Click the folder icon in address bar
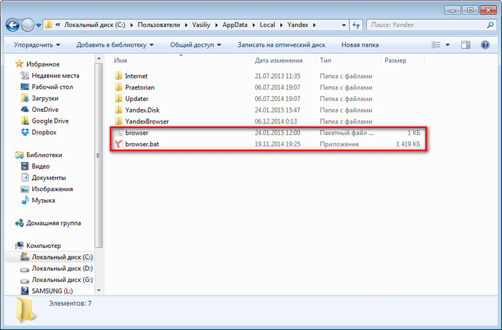The height and width of the screenshot is (330, 502). pos(48,25)
